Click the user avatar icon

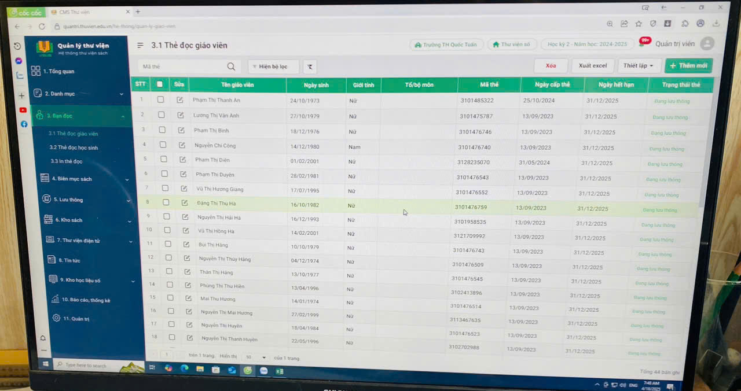pos(707,44)
